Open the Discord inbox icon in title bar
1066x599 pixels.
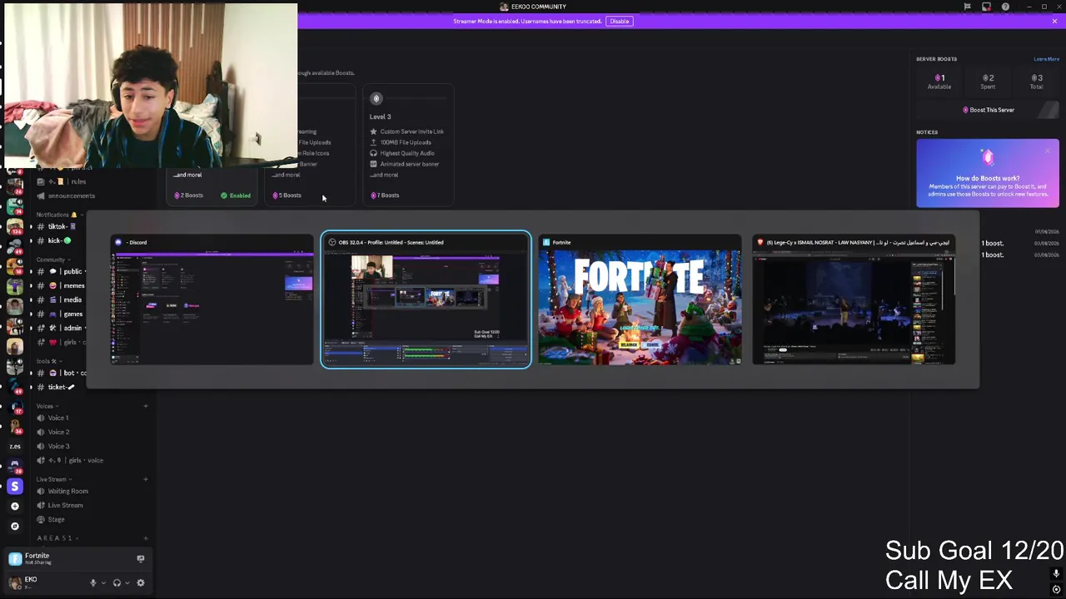point(986,7)
